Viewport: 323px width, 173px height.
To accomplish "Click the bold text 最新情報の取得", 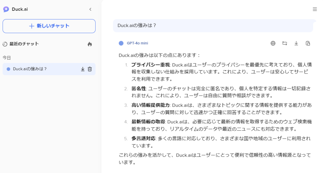I will click(148, 122).
